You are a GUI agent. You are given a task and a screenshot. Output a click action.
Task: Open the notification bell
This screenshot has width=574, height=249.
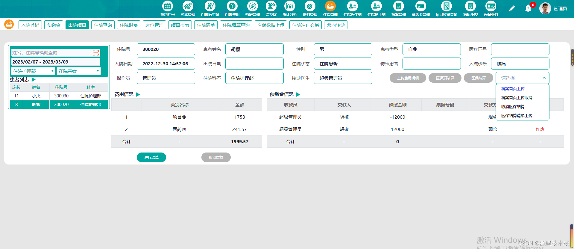[x=528, y=8]
